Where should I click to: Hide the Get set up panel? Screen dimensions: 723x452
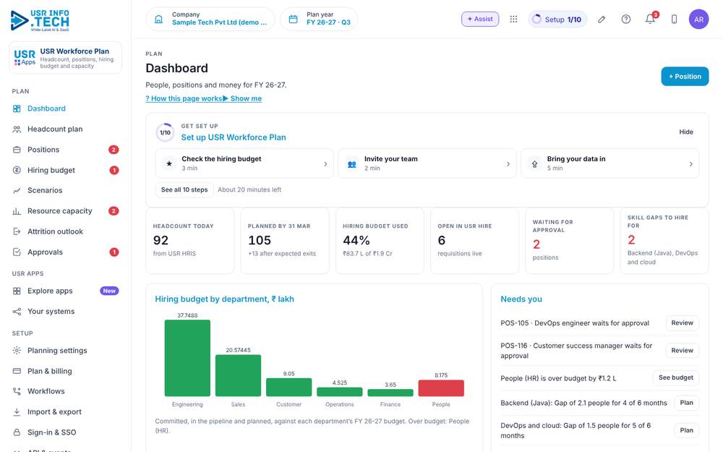(x=685, y=132)
